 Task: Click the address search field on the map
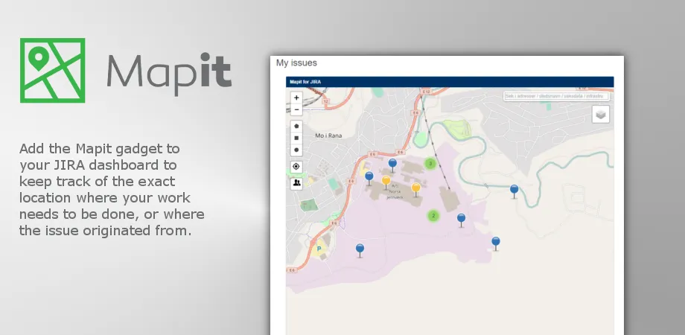point(556,95)
